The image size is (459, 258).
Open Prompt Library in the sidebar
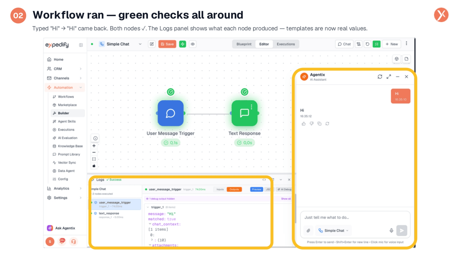[x=69, y=154]
